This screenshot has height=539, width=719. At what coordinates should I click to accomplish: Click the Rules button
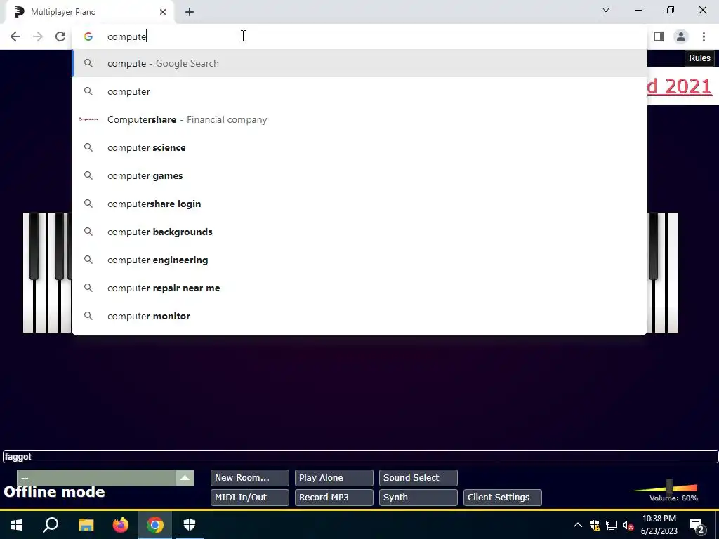point(699,58)
